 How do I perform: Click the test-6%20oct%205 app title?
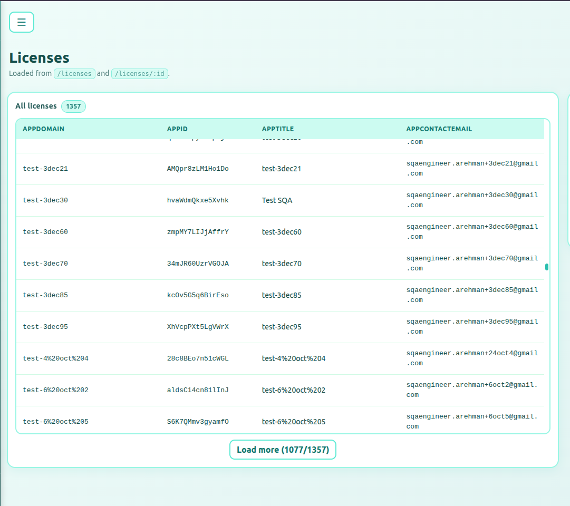pos(294,422)
